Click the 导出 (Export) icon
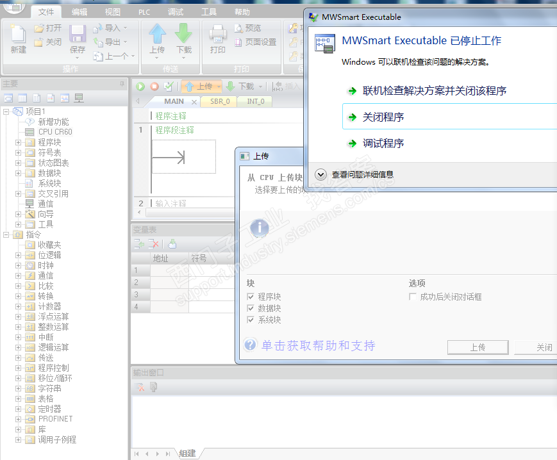Viewport: 557px width, 460px height. pos(98,42)
